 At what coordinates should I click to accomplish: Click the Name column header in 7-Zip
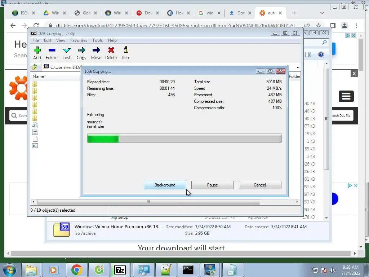coord(38,76)
